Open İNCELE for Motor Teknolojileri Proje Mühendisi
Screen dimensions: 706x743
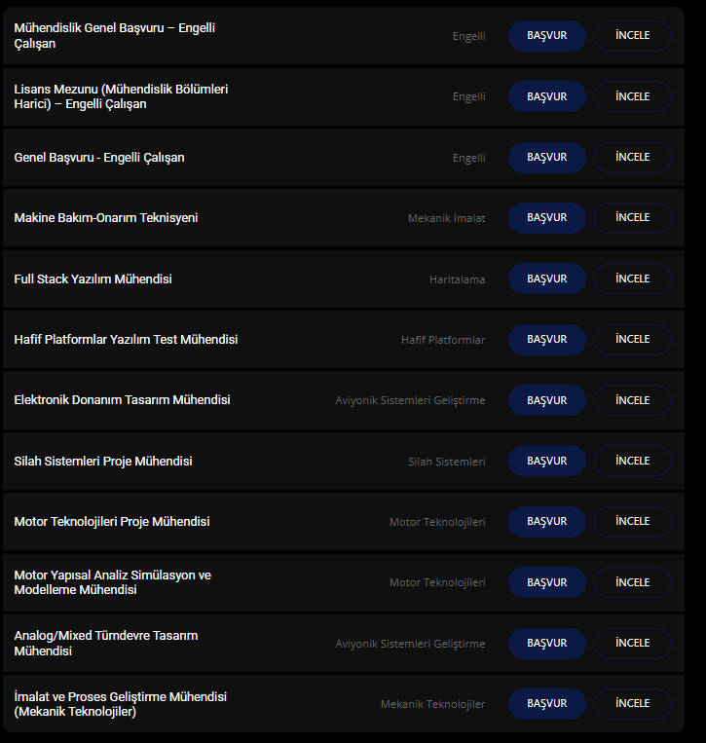click(x=632, y=522)
